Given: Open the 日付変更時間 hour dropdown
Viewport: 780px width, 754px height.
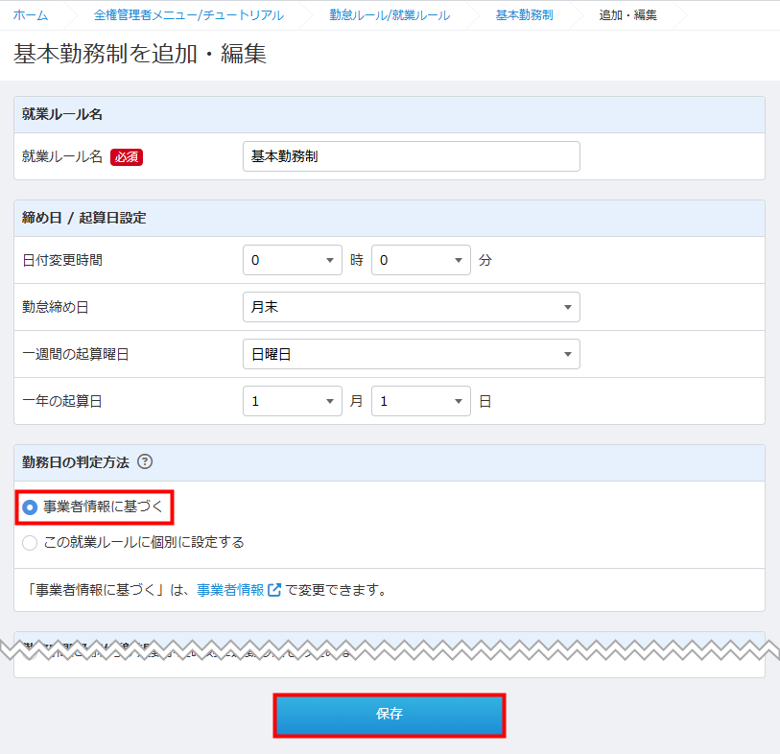Looking at the screenshot, I should (293, 260).
